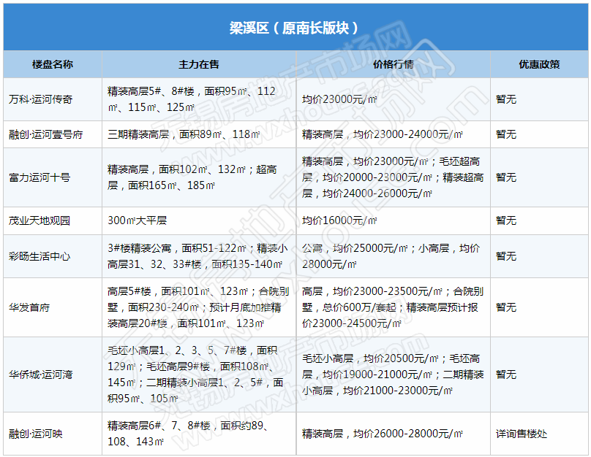The height and width of the screenshot is (457, 591).
Task: Click the 详询售楼处 policy cell
Action: [521, 434]
